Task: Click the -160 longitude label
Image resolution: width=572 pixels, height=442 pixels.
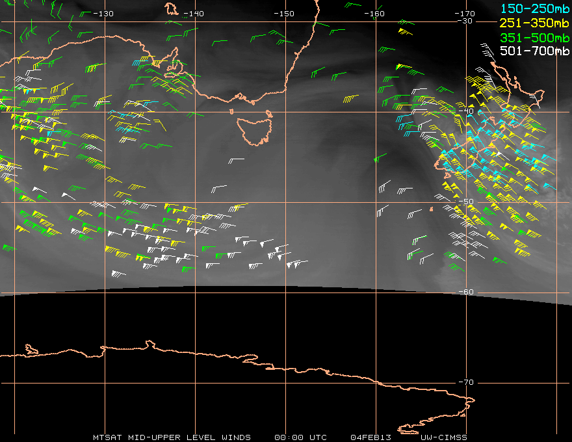Action: point(374,14)
